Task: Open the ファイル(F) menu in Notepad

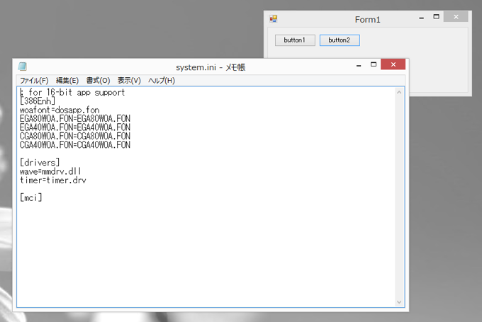Action: (x=34, y=81)
